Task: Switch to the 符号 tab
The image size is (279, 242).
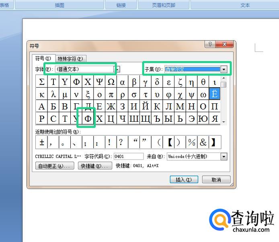Action: [x=43, y=58]
